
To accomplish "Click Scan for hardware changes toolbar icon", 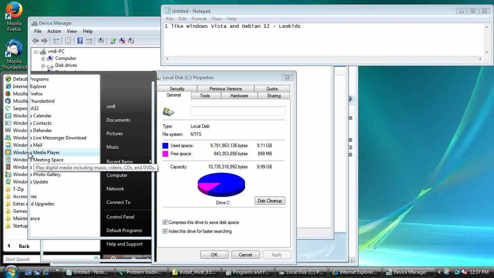I will click(101, 41).
